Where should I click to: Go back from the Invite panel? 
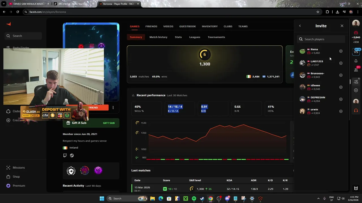coord(300,26)
